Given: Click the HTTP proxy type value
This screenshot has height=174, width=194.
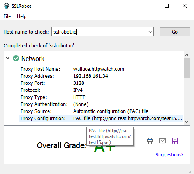Looking at the screenshot, I should coord(79,97).
